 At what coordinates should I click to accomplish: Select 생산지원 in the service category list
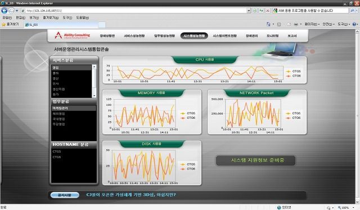(x=71, y=89)
